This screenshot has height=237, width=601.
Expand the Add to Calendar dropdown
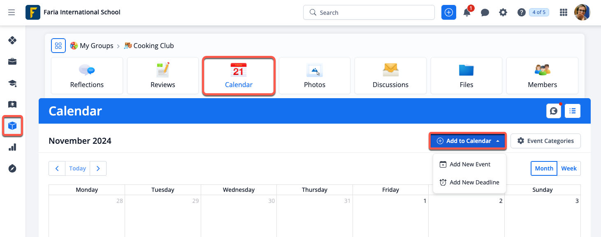(468, 141)
